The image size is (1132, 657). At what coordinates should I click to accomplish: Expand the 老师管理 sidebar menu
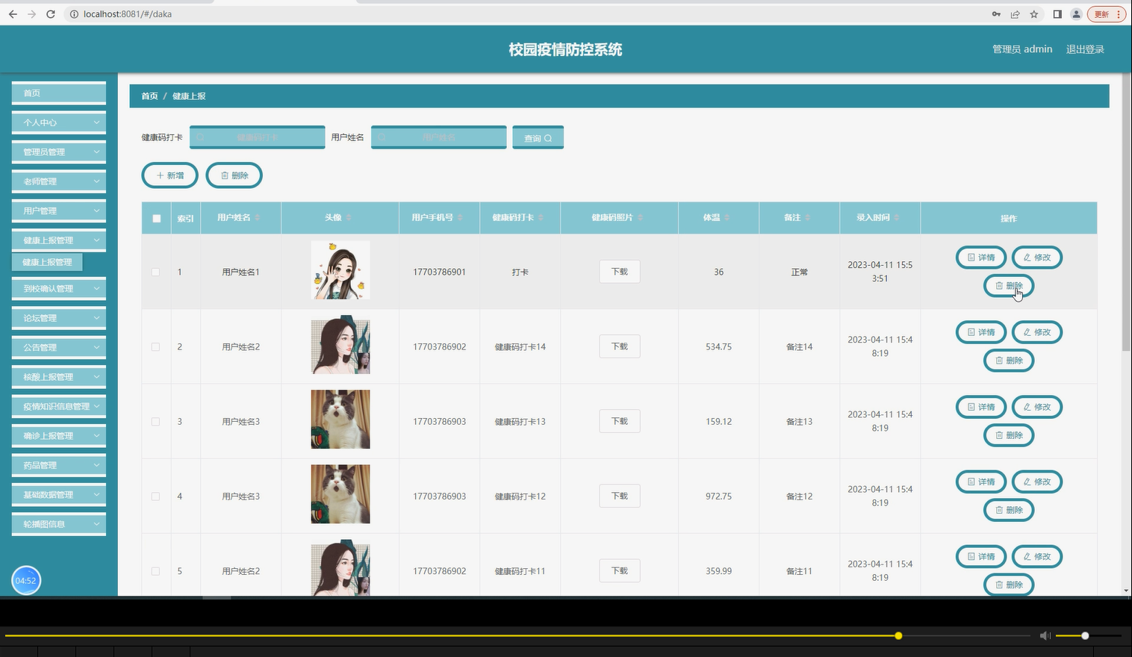59,181
